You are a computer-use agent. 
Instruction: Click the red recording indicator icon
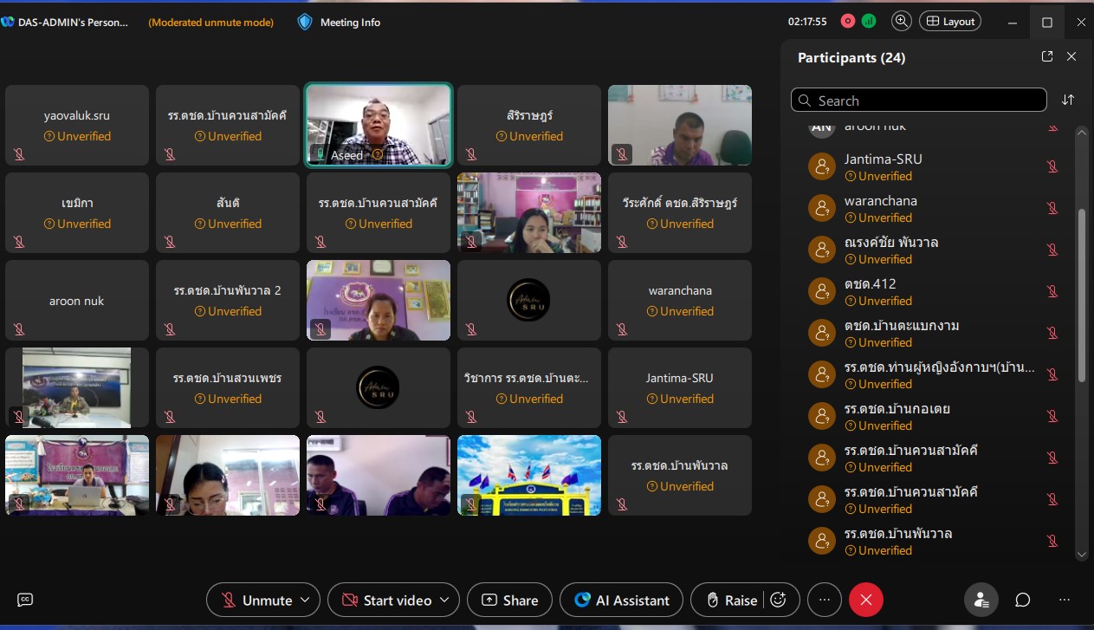[848, 22]
